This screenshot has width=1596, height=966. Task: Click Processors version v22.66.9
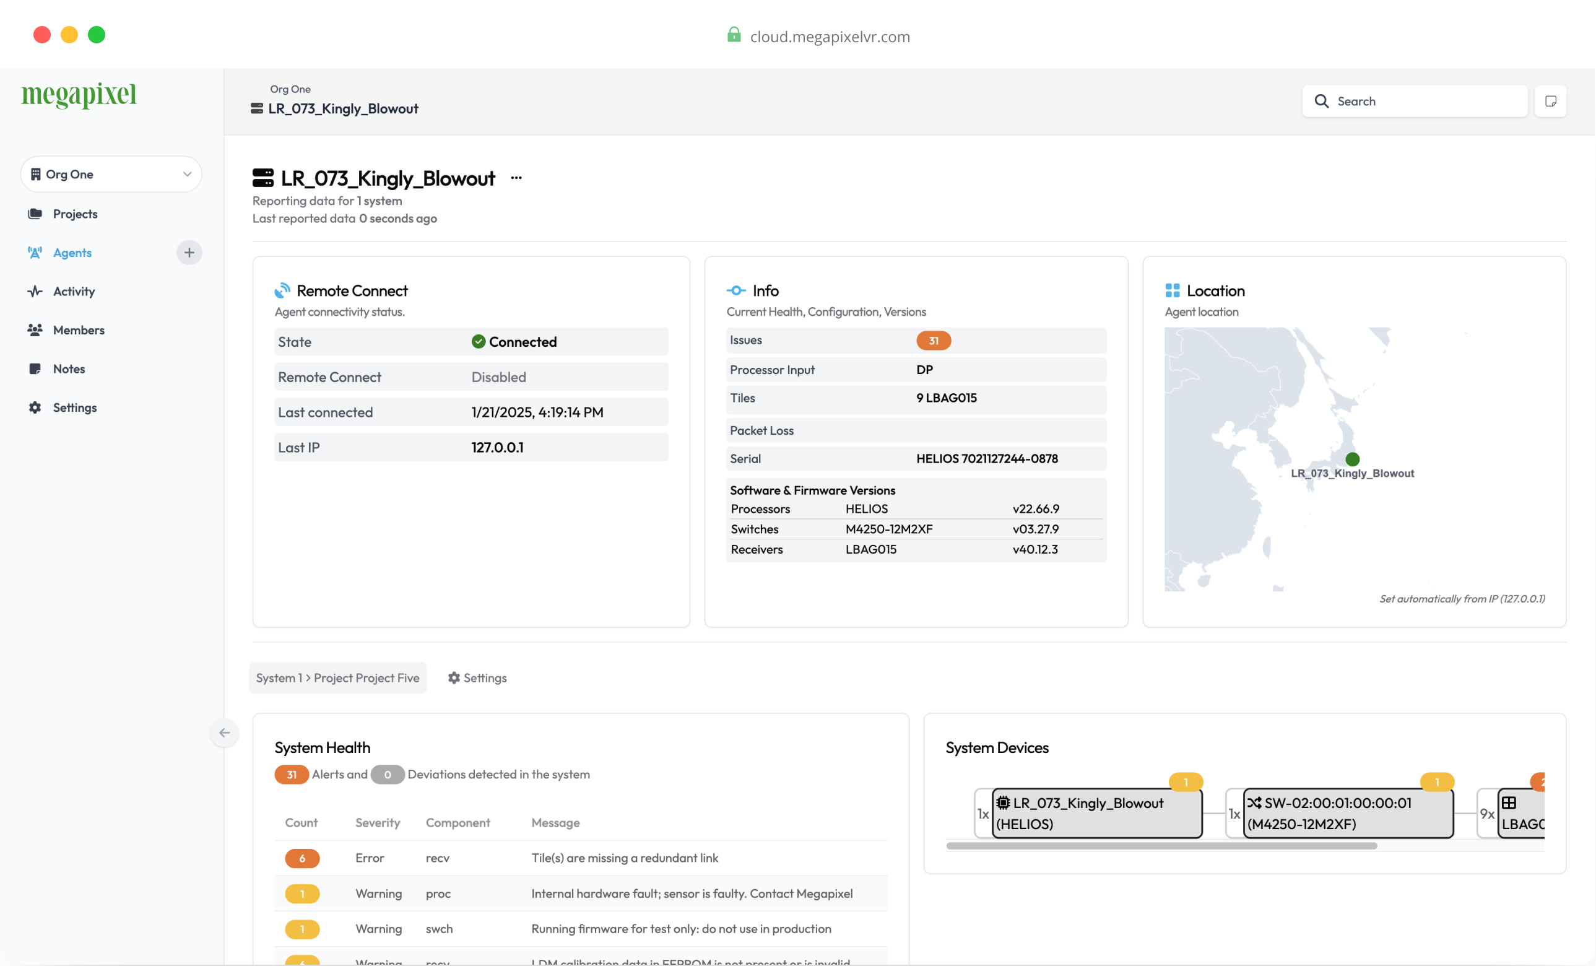point(1036,509)
